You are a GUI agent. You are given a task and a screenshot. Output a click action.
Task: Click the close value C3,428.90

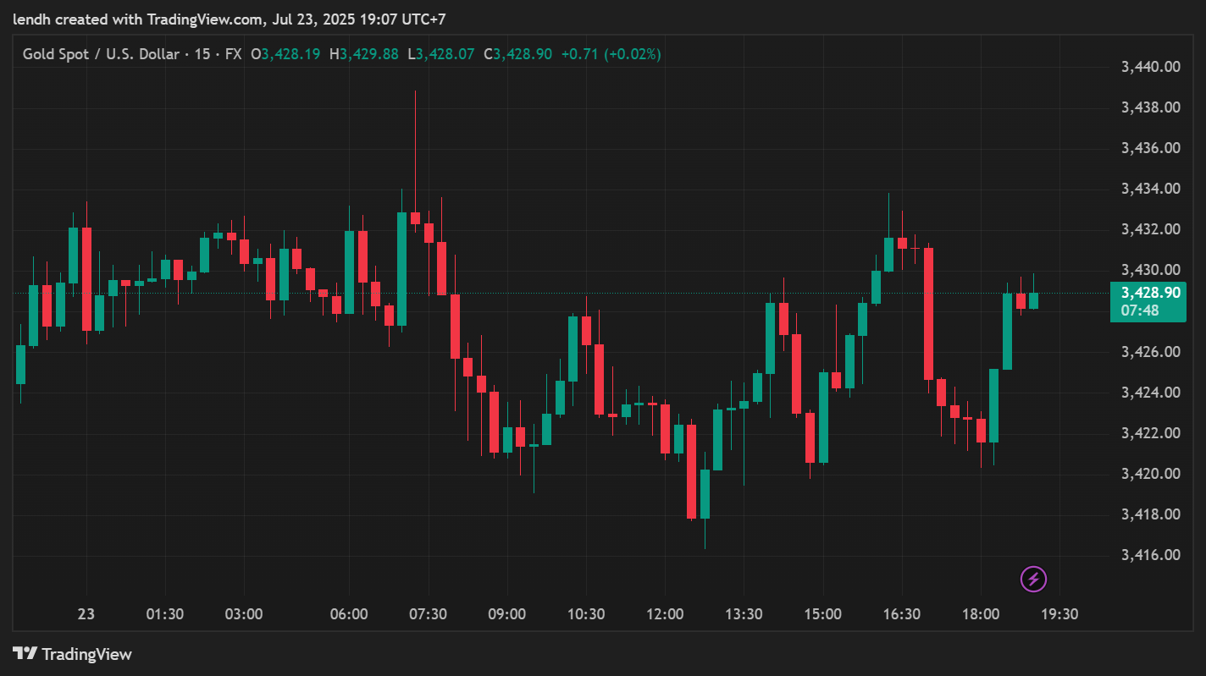[x=517, y=54]
